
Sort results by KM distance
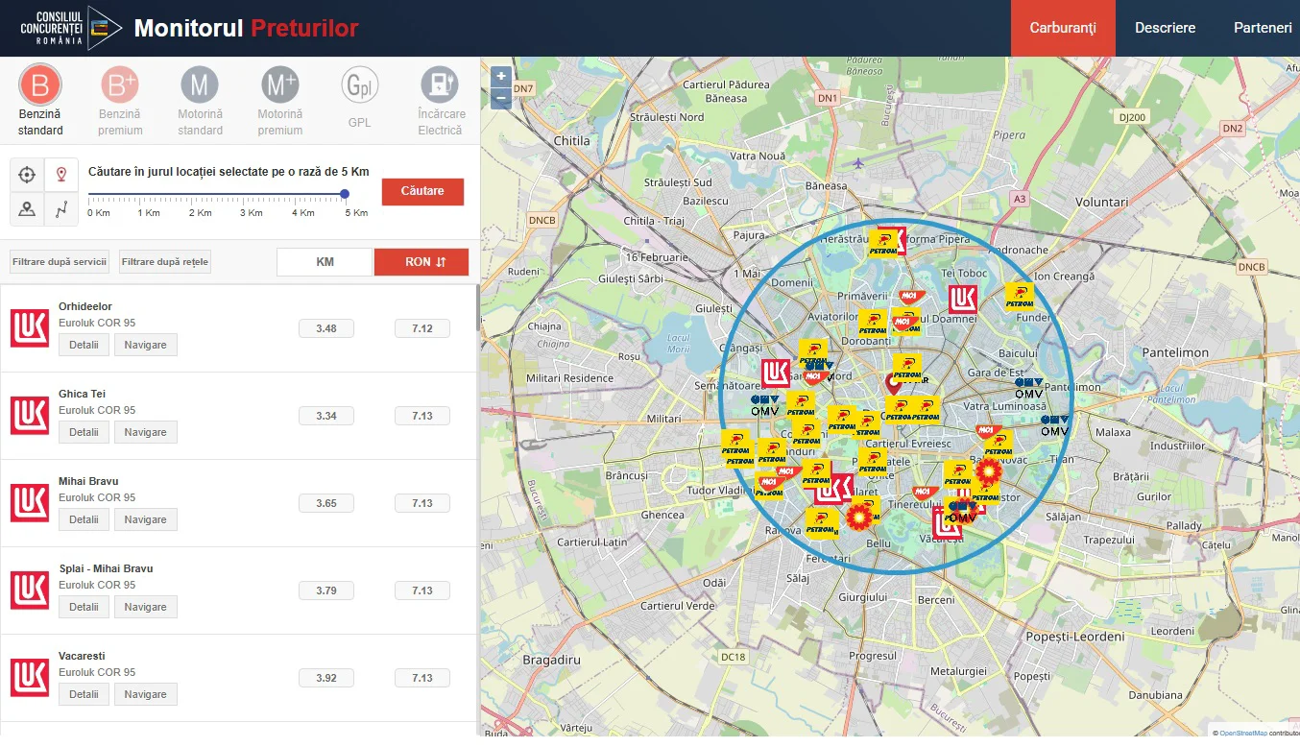(325, 262)
